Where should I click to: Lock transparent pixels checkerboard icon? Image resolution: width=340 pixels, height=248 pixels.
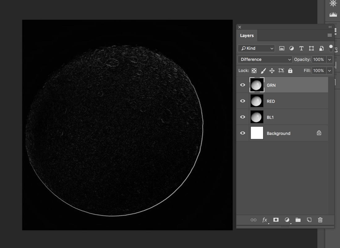pyautogui.click(x=254, y=71)
